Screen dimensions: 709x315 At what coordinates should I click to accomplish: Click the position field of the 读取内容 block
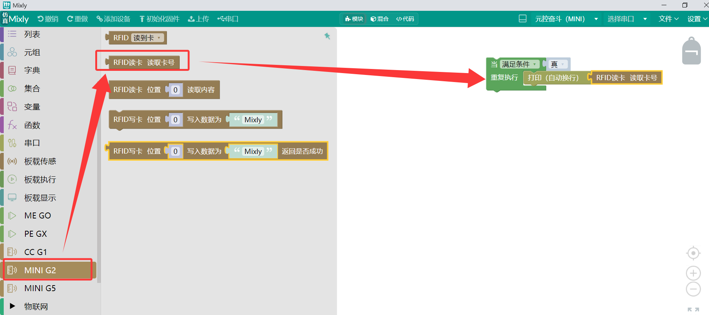[175, 90]
